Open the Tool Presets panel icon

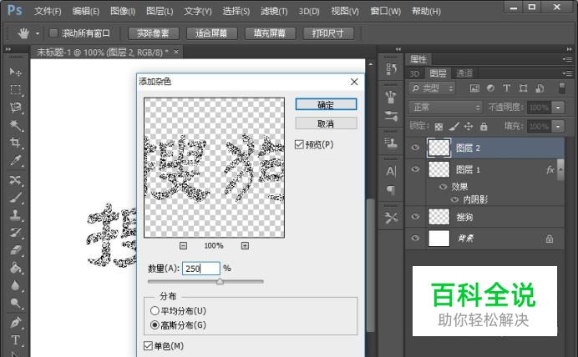(391, 218)
